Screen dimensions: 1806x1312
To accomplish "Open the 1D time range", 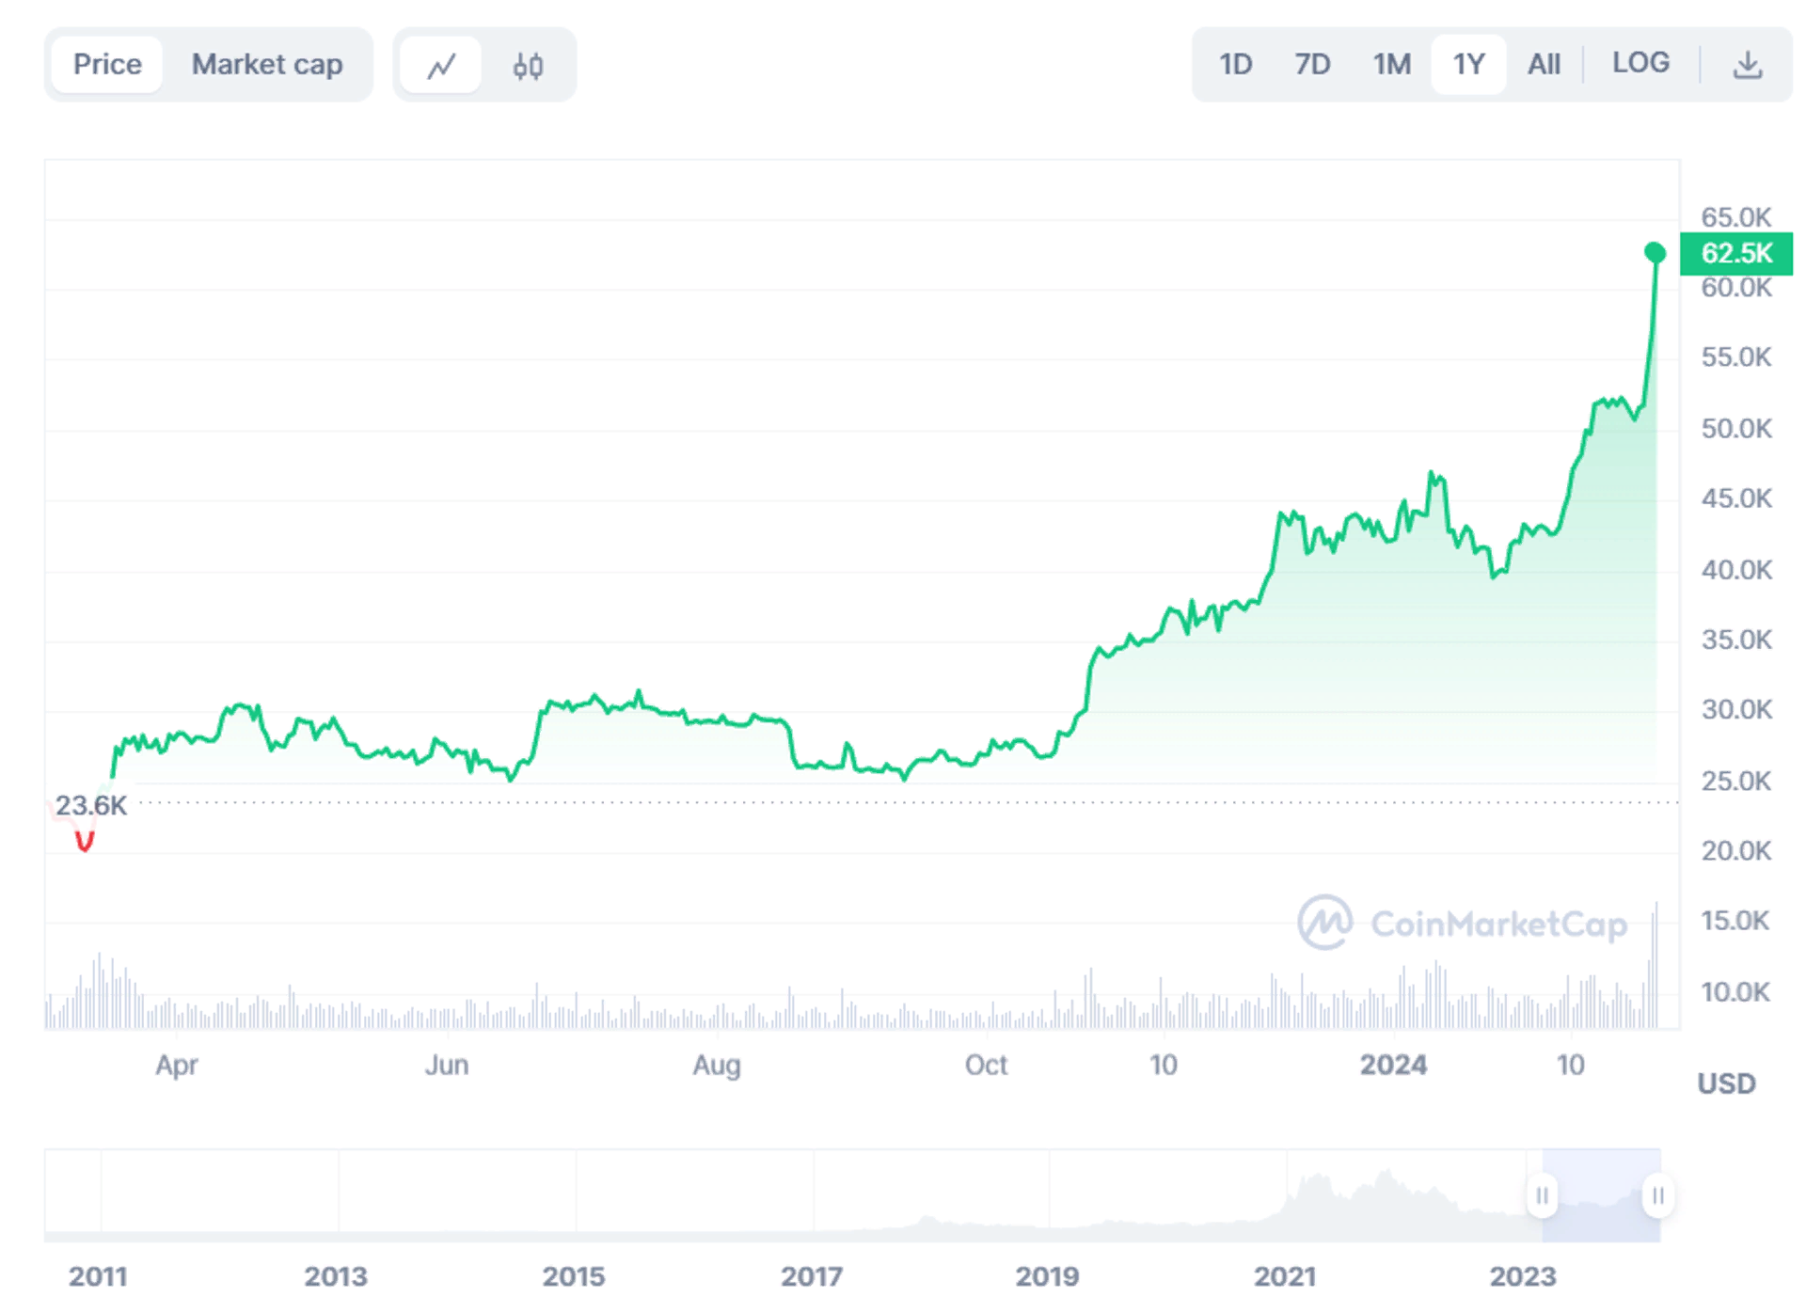I will (x=1235, y=63).
